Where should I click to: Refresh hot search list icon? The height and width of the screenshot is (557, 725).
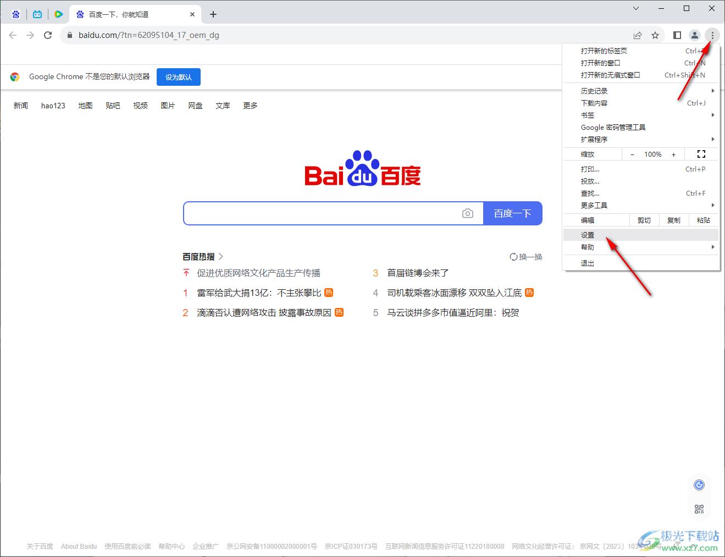point(513,257)
